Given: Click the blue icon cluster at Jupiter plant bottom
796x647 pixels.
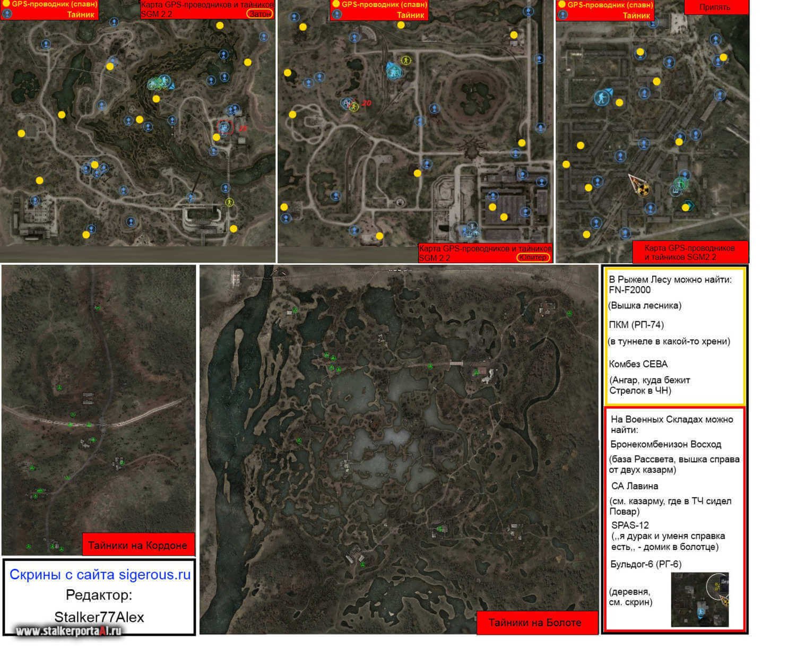Looking at the screenshot, I should pyautogui.click(x=469, y=231).
